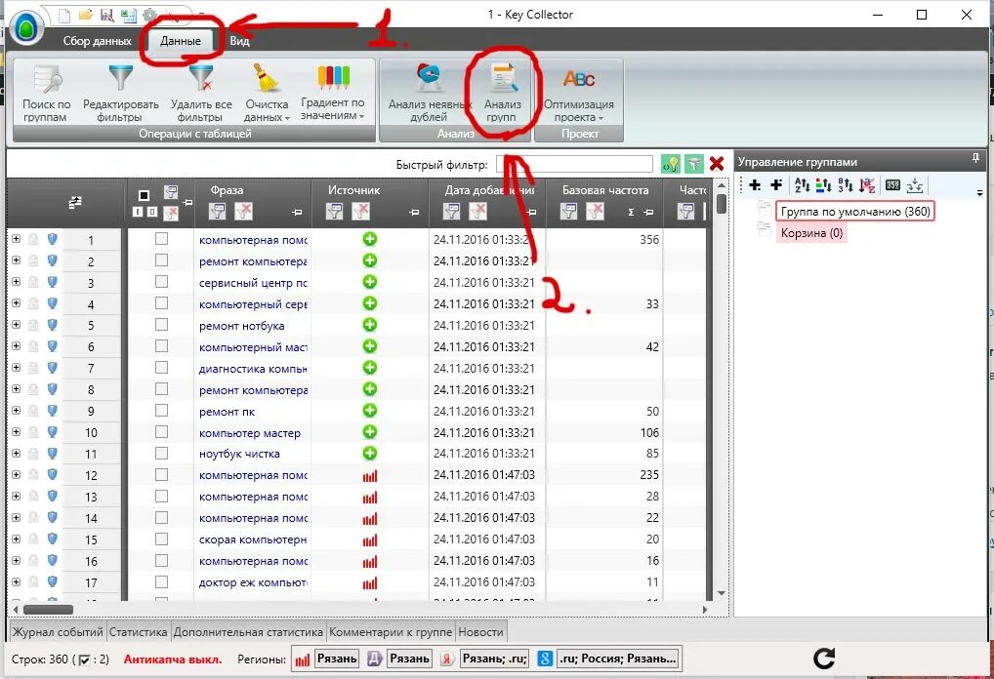Screen dimensions: 994x679
Task: Sort groups by color icon
Action: [x=823, y=185]
